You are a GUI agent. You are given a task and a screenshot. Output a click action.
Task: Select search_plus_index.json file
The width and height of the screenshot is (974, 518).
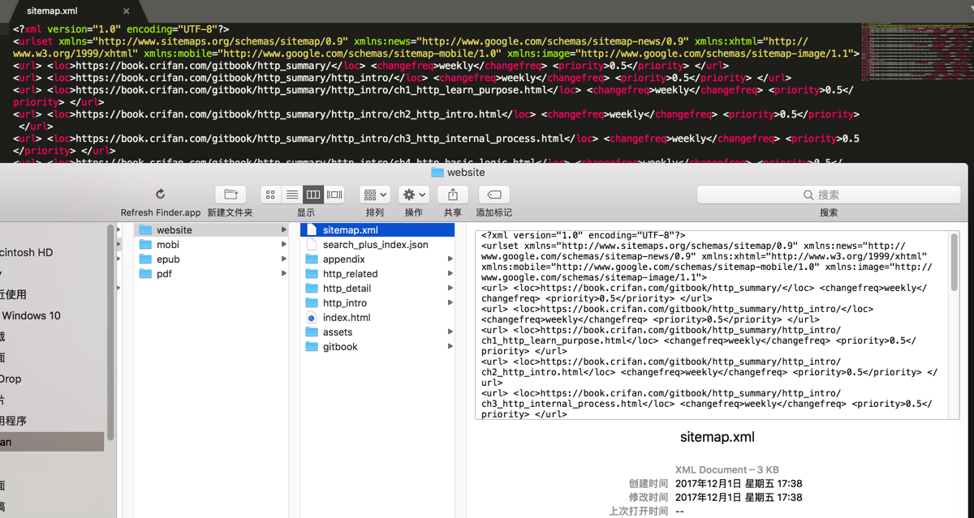click(377, 245)
